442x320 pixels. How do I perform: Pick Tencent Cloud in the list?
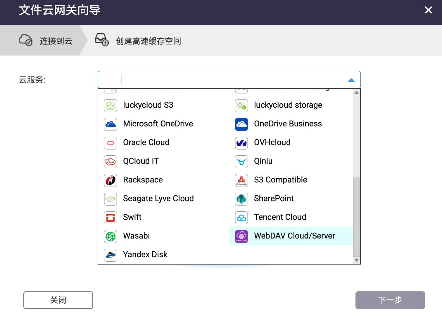tap(280, 217)
